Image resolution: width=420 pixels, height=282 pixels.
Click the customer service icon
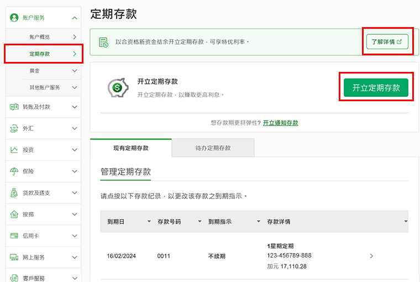(x=14, y=278)
